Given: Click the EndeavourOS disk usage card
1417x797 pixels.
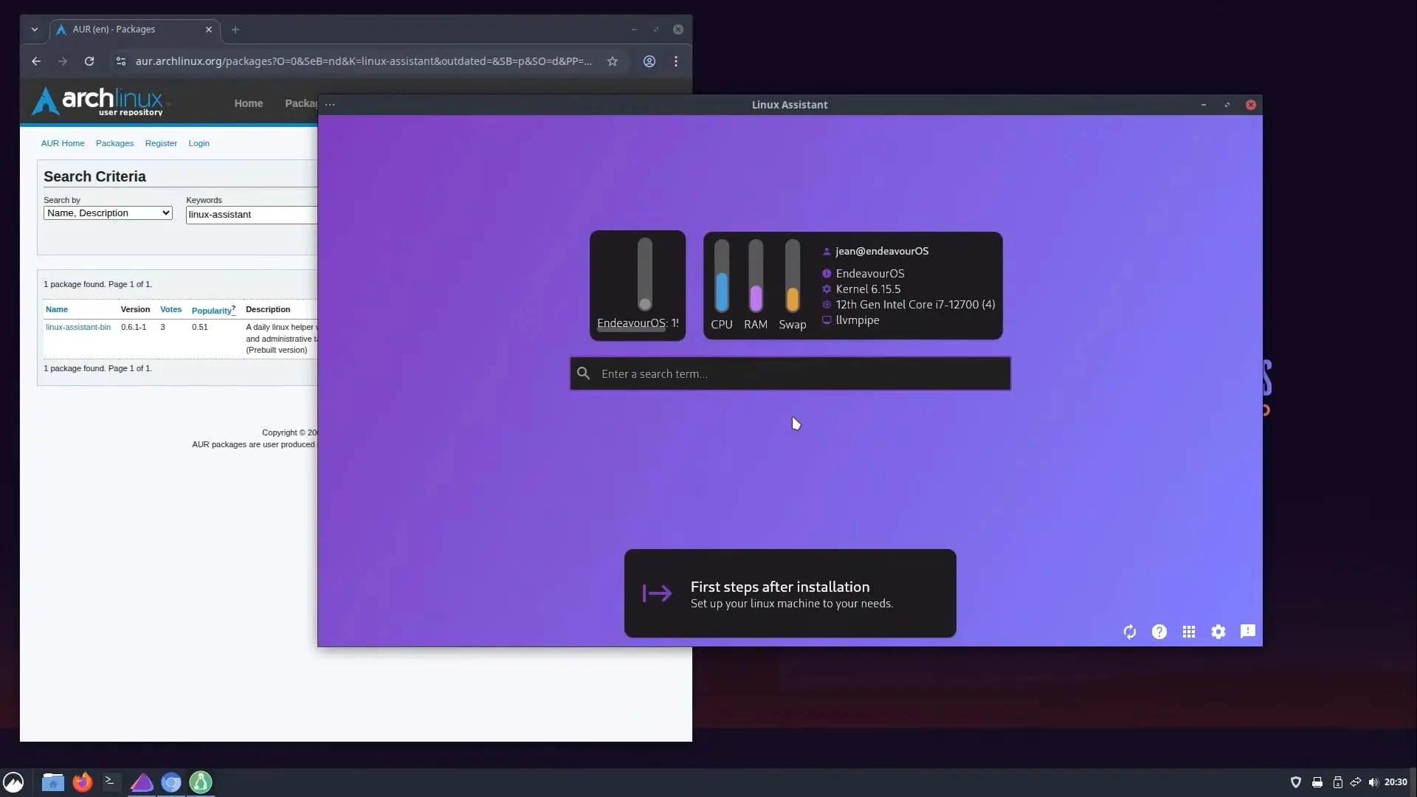Looking at the screenshot, I should [x=638, y=286].
